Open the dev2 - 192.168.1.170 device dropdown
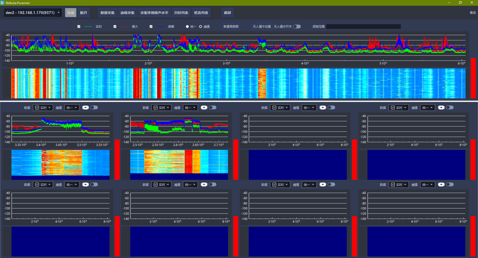478x258 pixels. 33,13
